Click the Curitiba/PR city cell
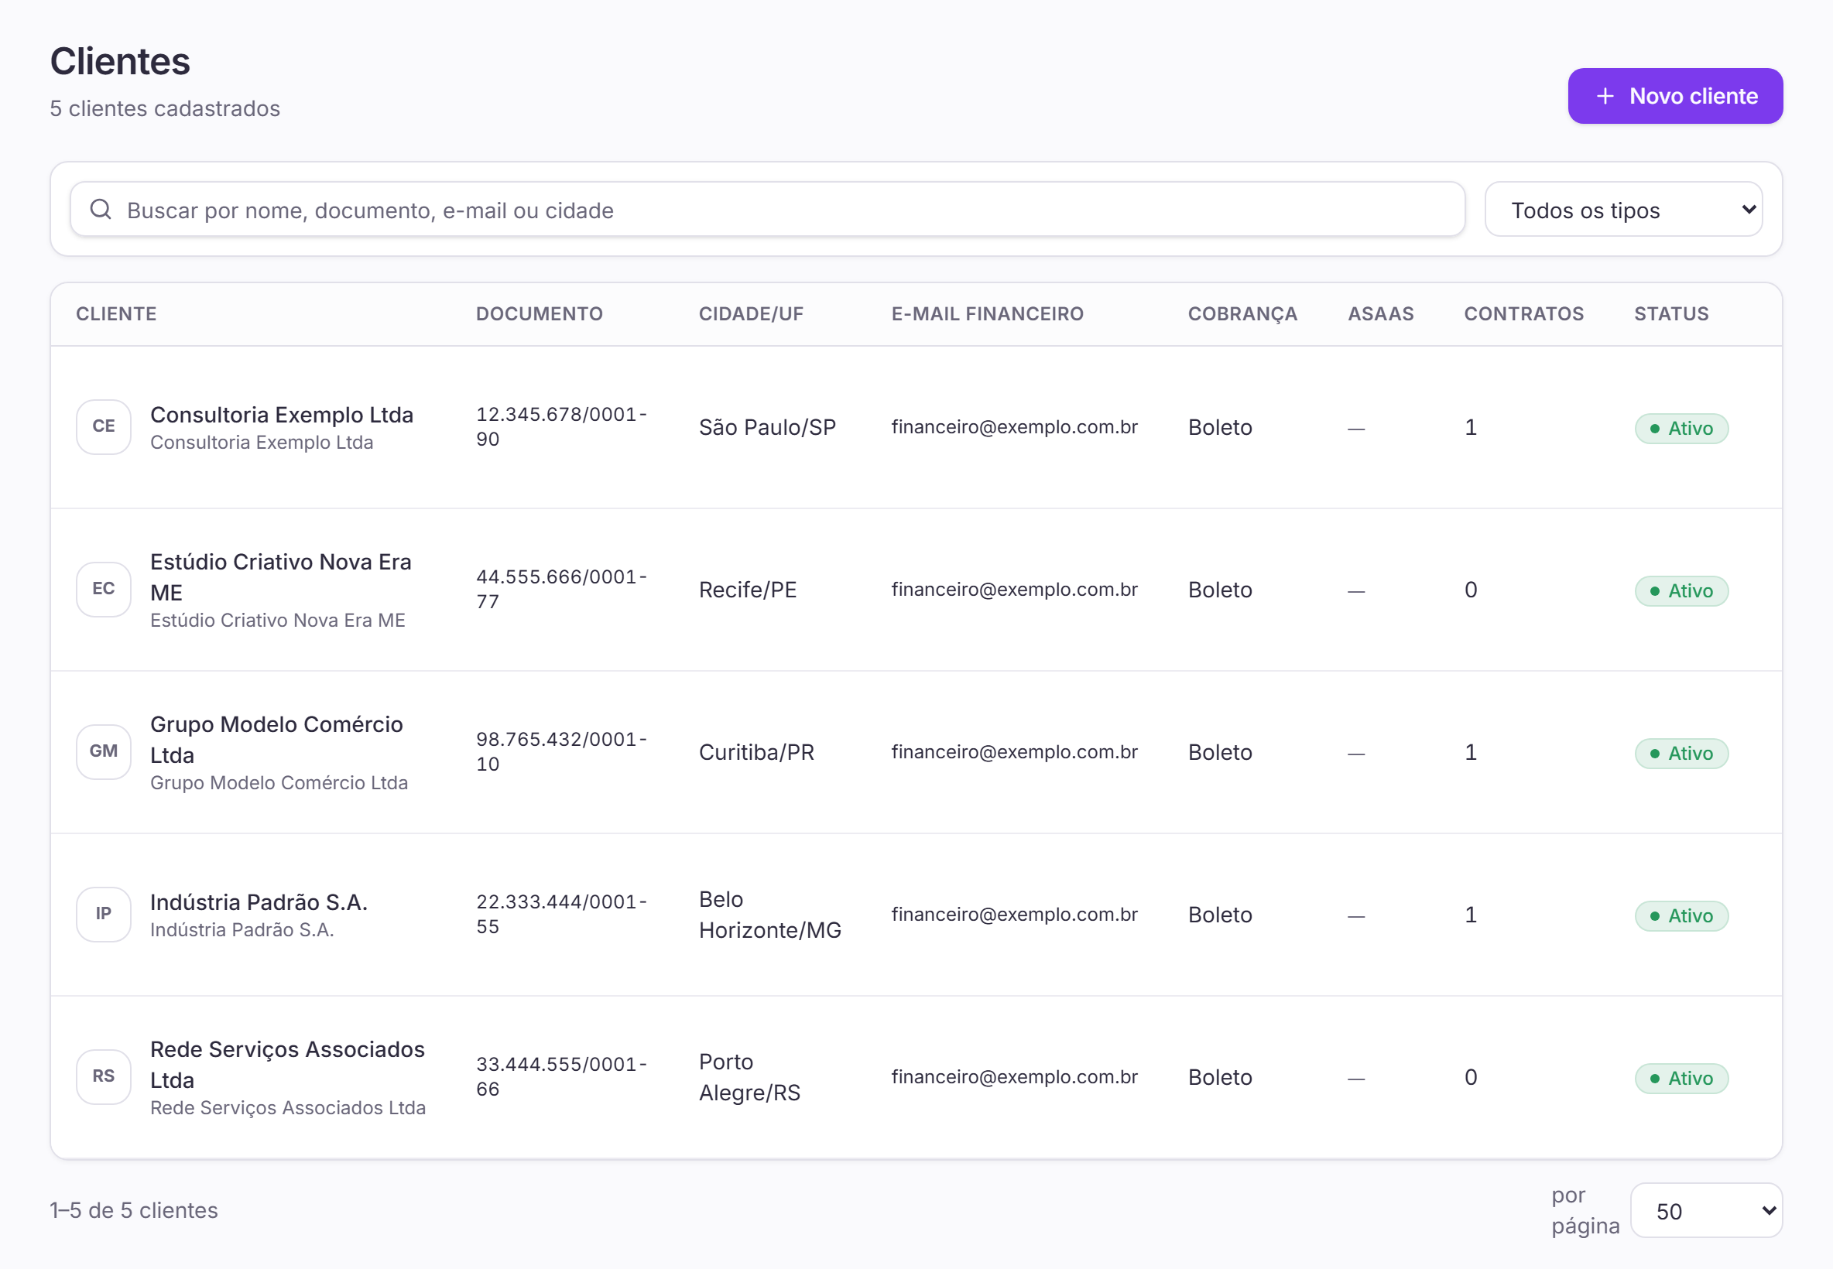Image resolution: width=1833 pixels, height=1269 pixels. pyautogui.click(x=756, y=752)
